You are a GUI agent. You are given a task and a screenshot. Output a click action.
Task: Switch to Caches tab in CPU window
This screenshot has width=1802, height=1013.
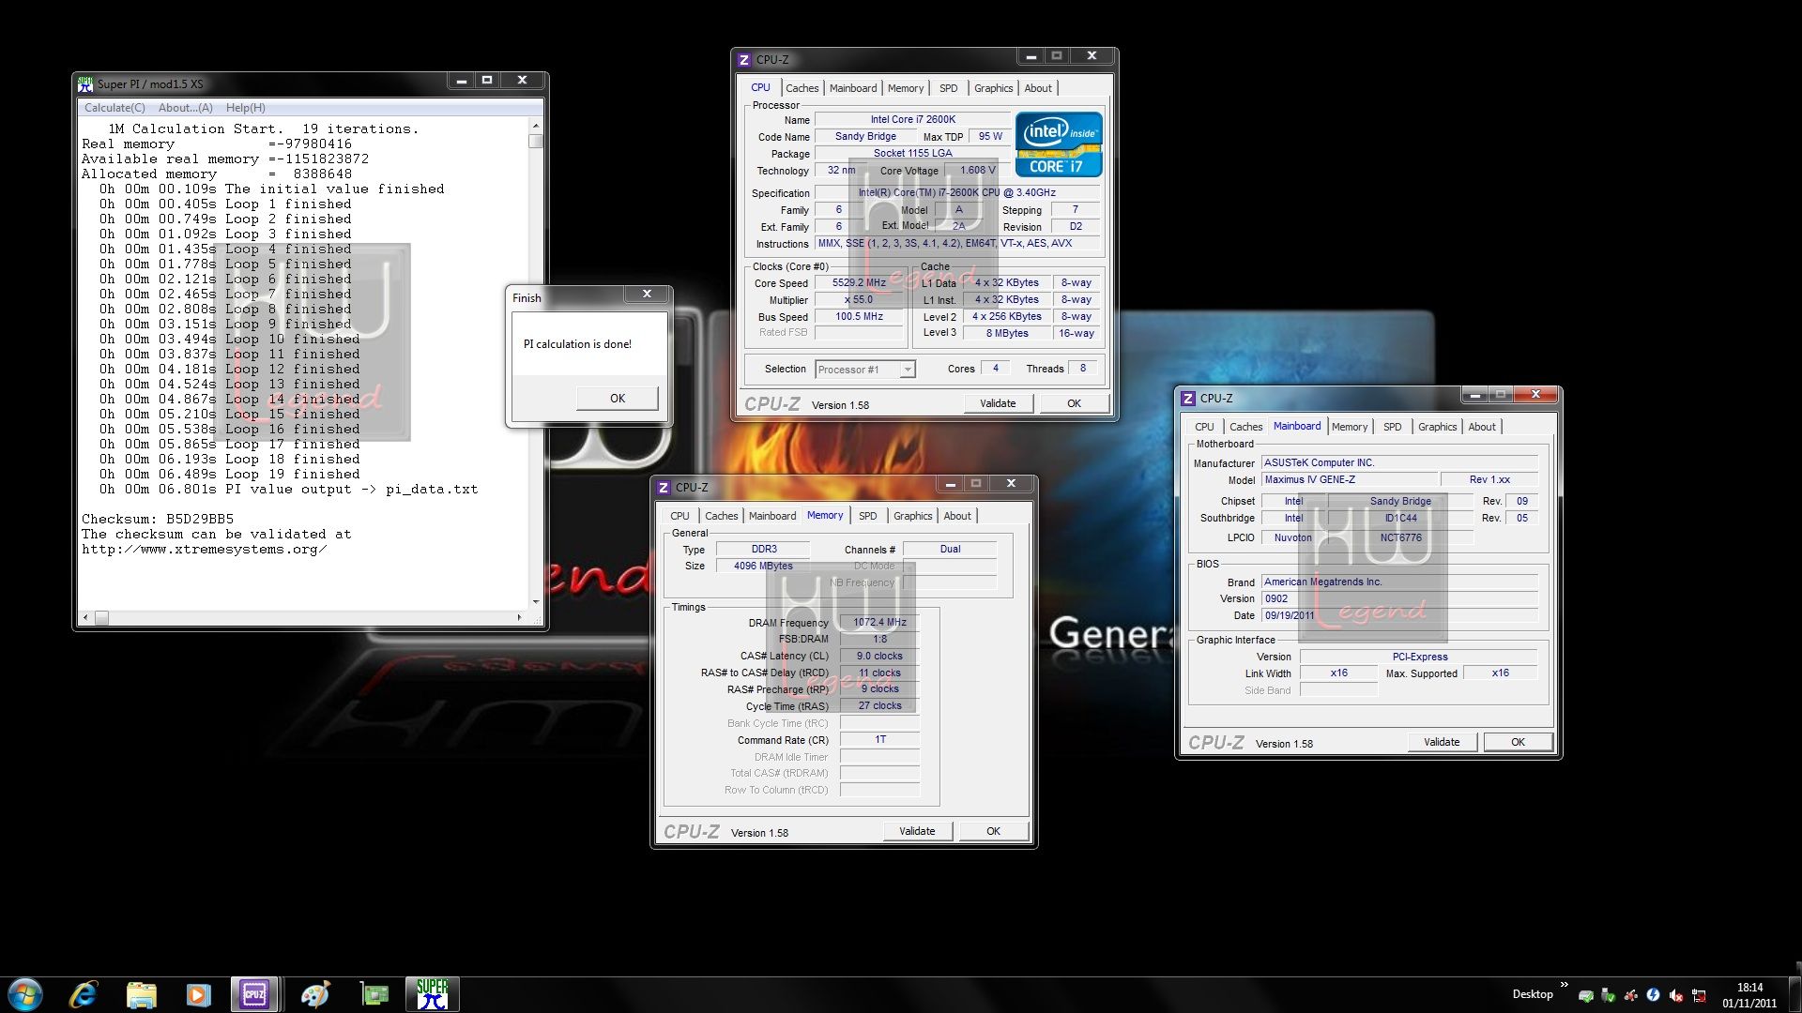click(802, 88)
